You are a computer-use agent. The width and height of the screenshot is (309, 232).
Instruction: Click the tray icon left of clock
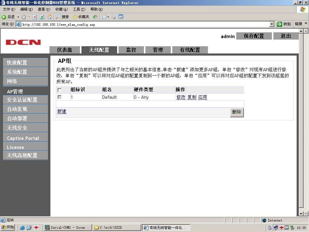tap(292, 228)
